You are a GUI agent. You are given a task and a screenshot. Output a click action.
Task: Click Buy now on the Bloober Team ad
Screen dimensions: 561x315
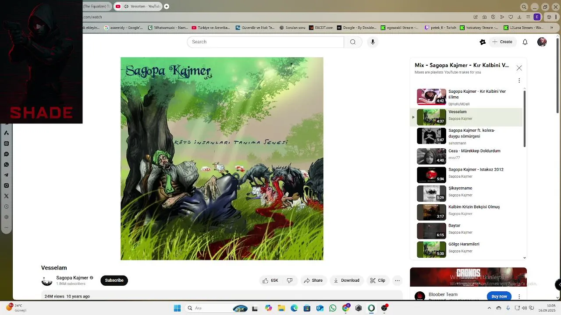[499, 296]
